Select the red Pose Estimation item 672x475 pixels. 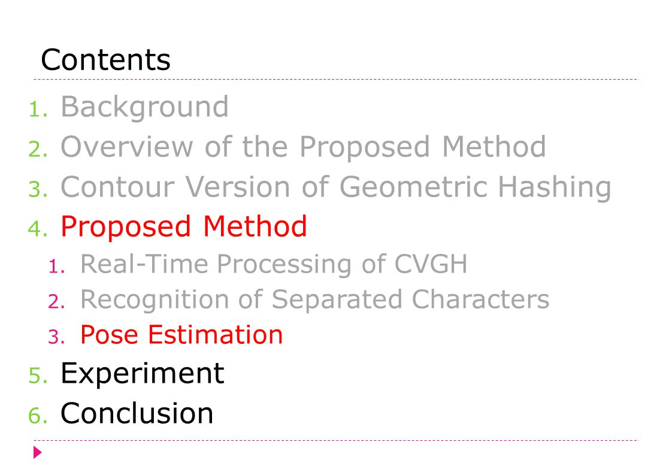[181, 334]
